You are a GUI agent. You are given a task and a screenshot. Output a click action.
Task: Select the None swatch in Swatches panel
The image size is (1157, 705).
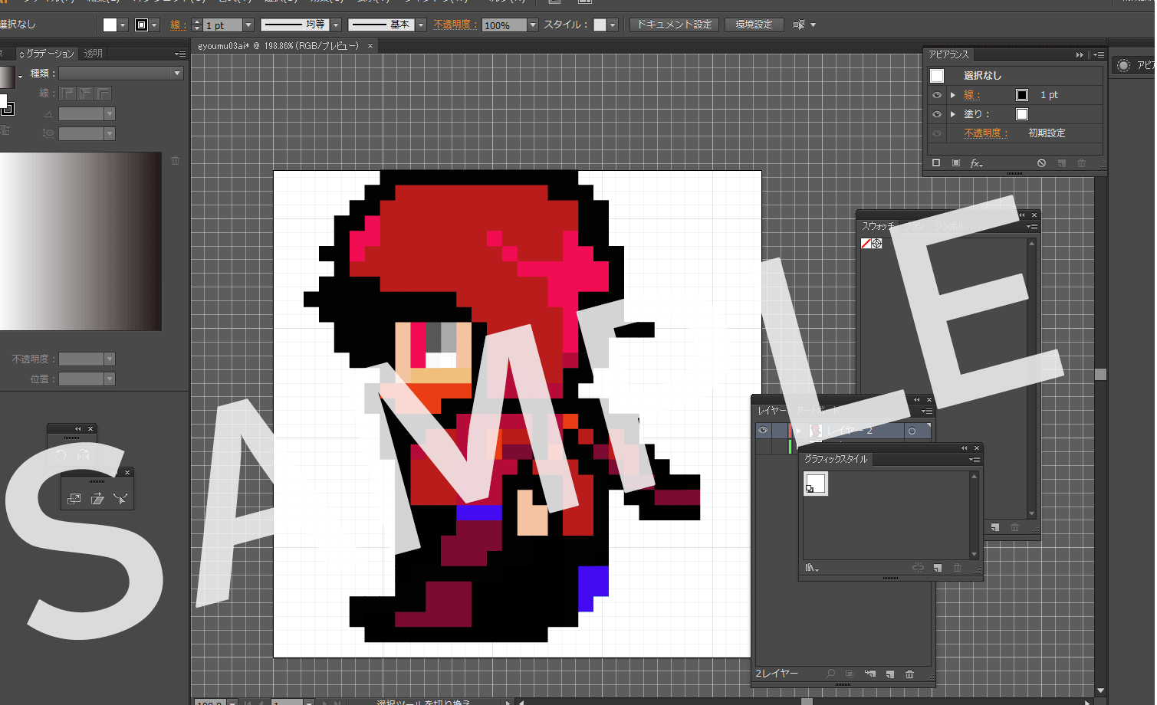click(866, 244)
